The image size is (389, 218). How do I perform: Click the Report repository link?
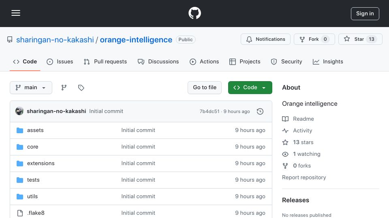(304, 178)
